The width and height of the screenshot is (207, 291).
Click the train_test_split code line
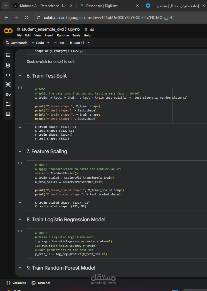click(x=111, y=98)
